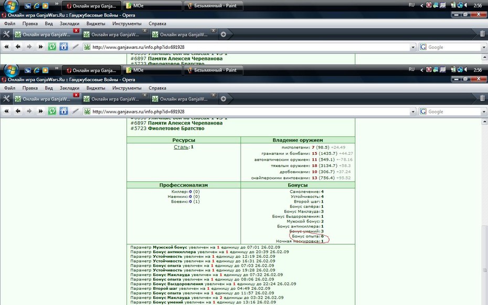Click the Самолечение: 4 bonus line
Image resolution: width=488 pixels, height=305 pixels.
pyautogui.click(x=306, y=192)
